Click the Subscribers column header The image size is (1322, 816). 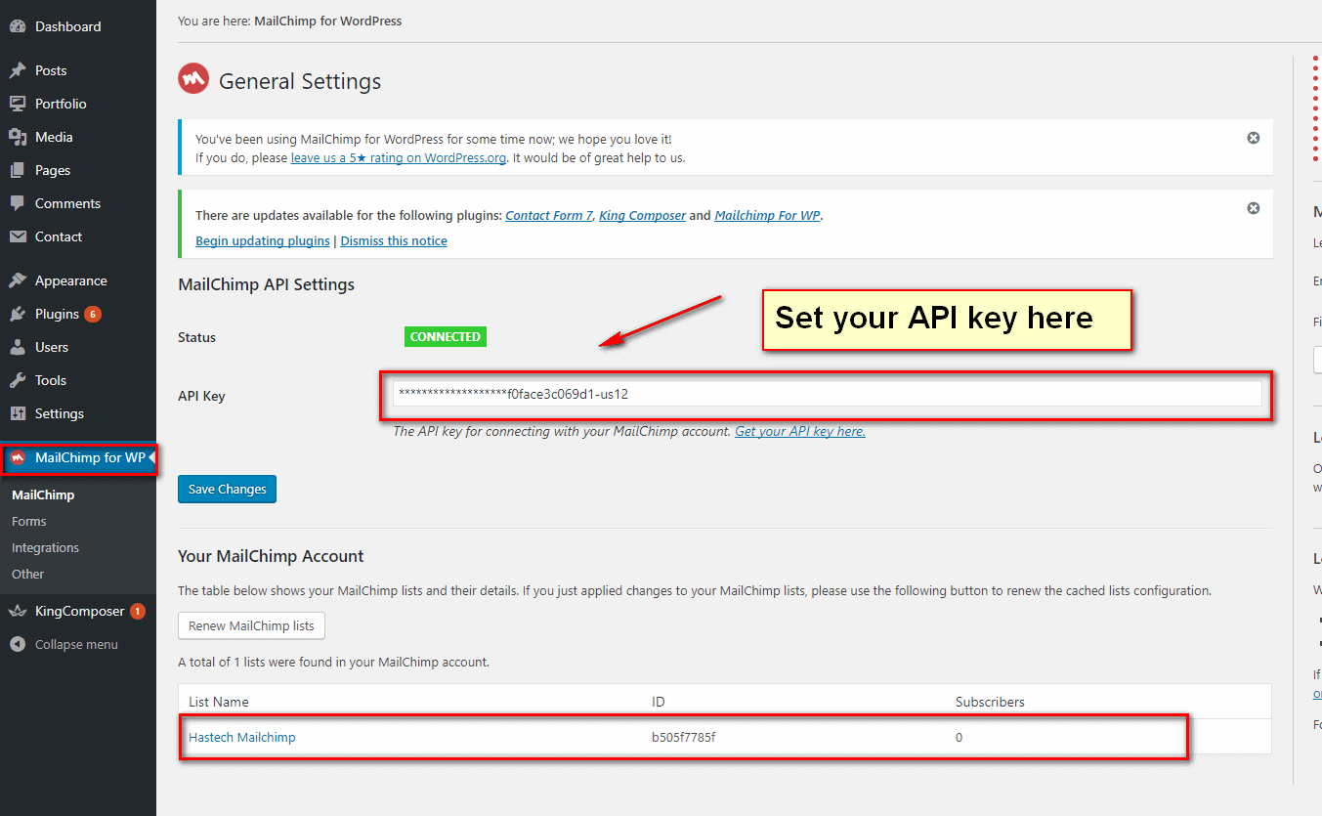click(x=990, y=702)
